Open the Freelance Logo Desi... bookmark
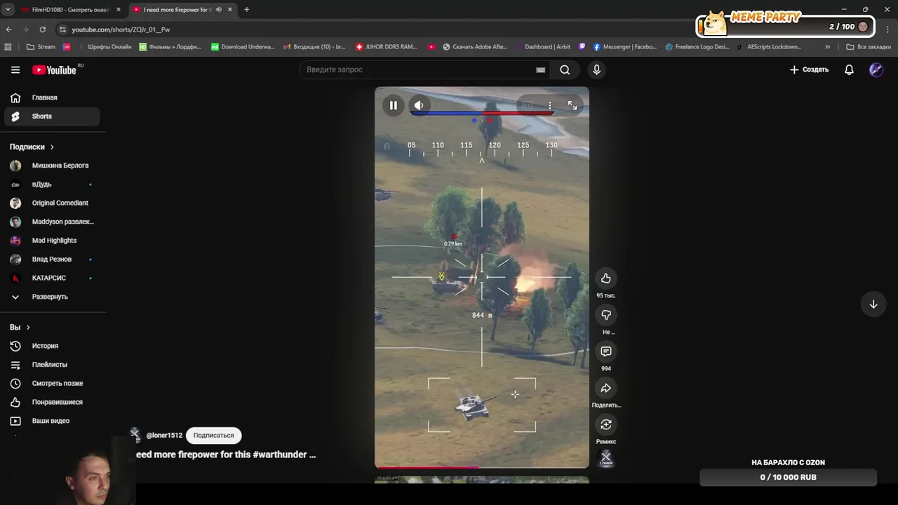Image resolution: width=898 pixels, height=505 pixels. point(697,47)
